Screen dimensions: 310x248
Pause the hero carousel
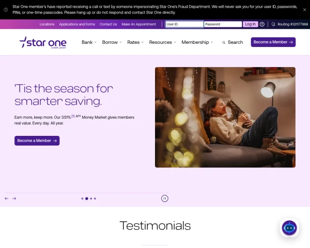click(164, 198)
